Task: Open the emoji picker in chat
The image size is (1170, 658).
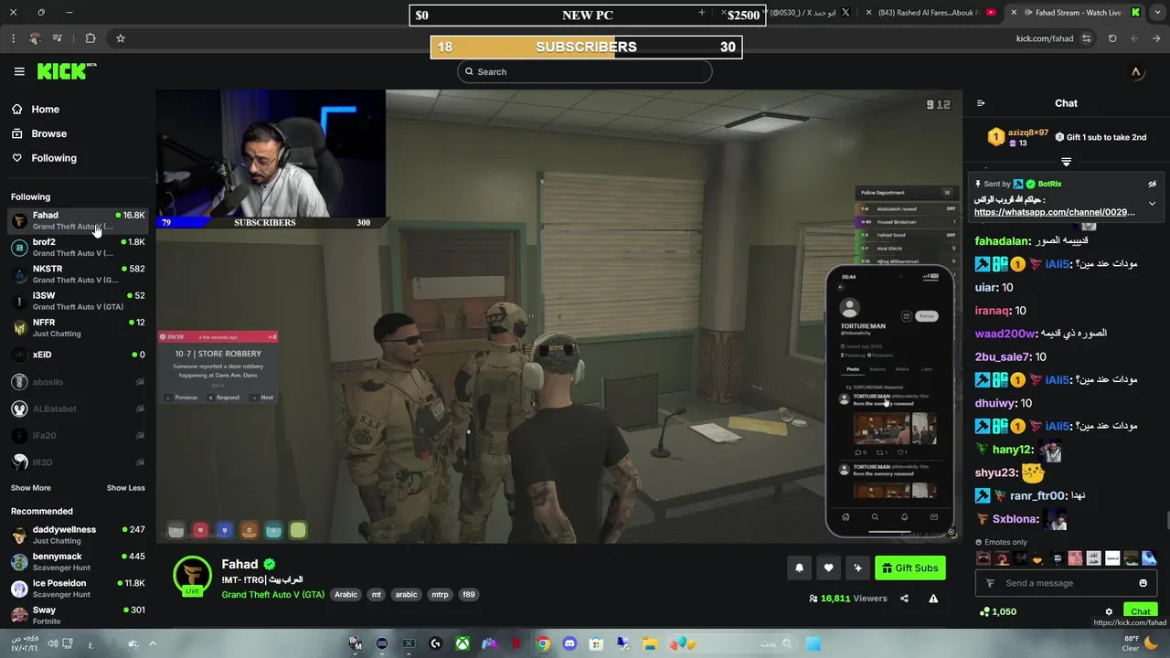Action: 1143,583
